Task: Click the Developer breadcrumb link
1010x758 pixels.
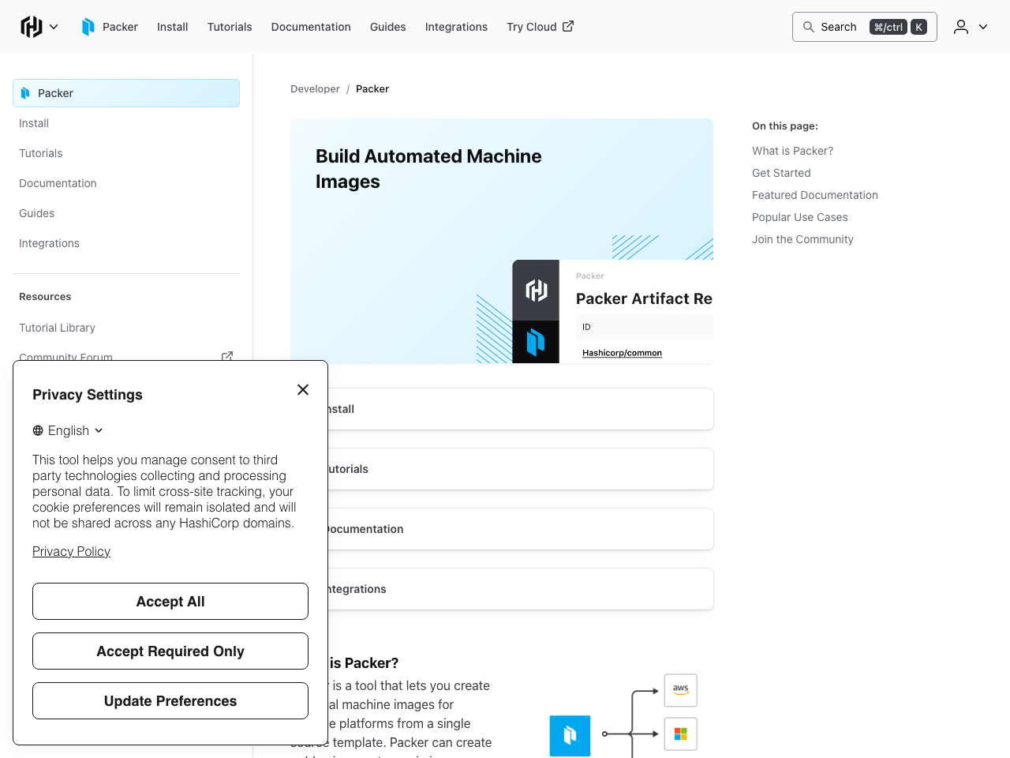Action: (x=315, y=89)
